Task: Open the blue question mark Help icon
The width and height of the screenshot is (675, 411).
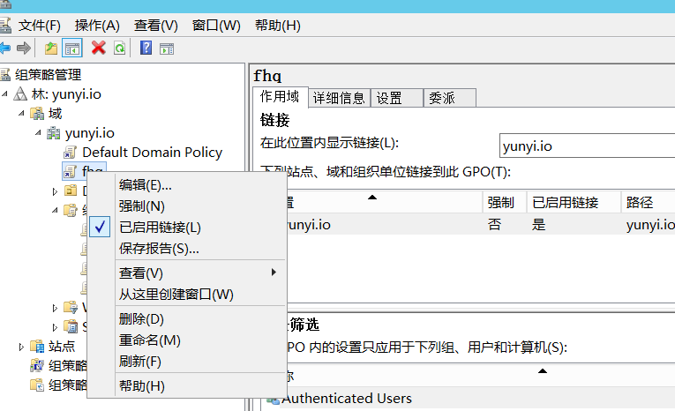Action: [x=146, y=48]
